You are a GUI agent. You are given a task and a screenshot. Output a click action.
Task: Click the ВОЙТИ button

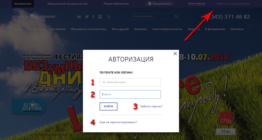[109, 106]
